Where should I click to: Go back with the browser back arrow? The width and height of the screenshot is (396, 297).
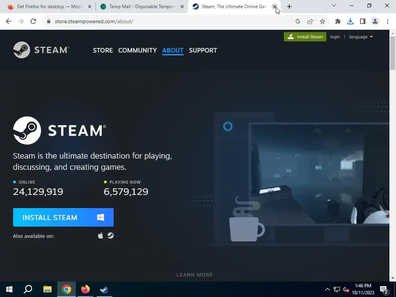pos(9,22)
